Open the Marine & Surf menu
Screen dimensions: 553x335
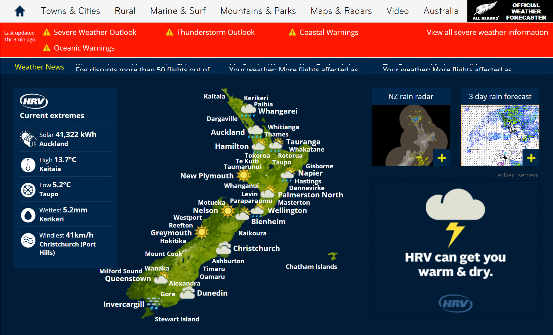coord(178,11)
